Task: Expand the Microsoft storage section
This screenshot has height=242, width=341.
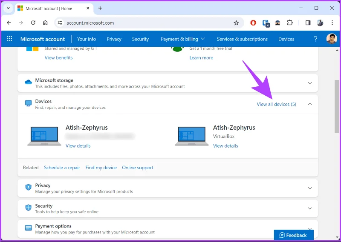Action: click(310, 83)
